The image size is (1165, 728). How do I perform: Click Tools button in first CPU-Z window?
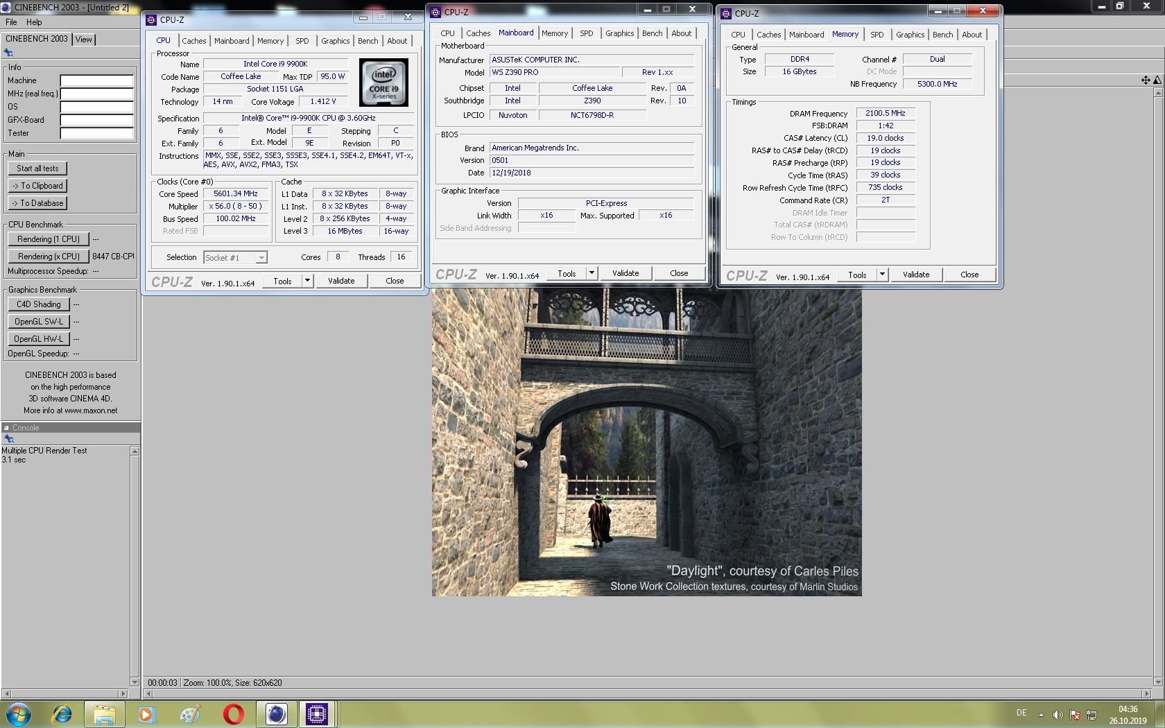tap(282, 281)
